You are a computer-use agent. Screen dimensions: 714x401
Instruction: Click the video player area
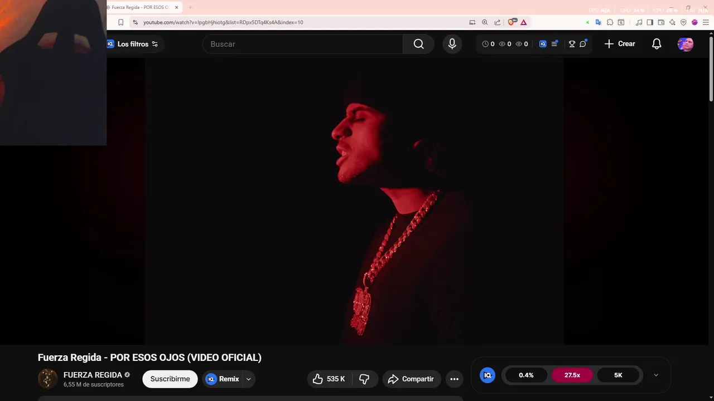pyautogui.click(x=354, y=202)
